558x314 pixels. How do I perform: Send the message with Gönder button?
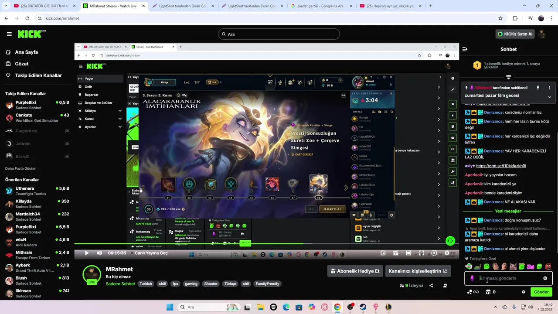[x=541, y=292]
